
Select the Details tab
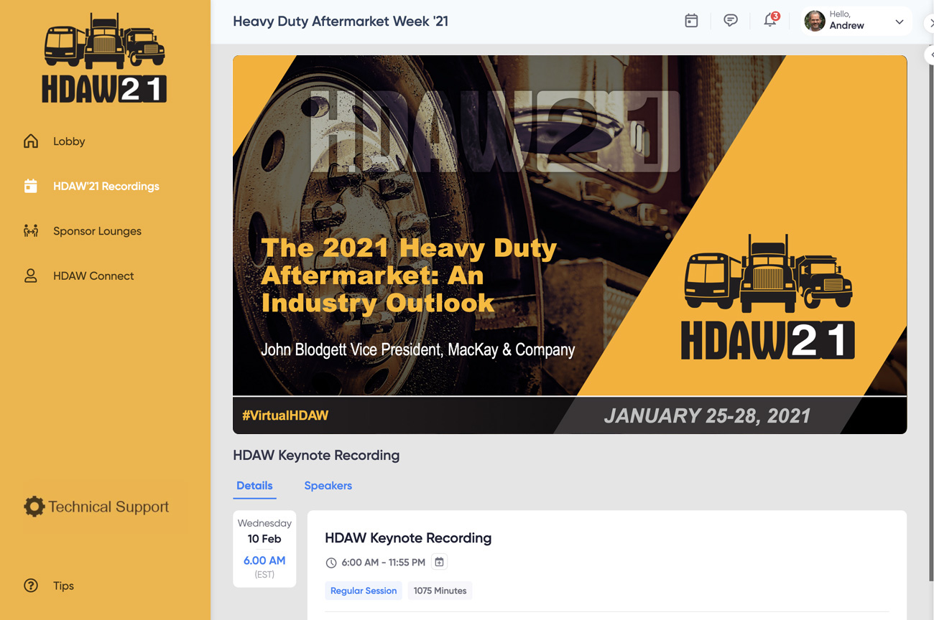(x=254, y=486)
